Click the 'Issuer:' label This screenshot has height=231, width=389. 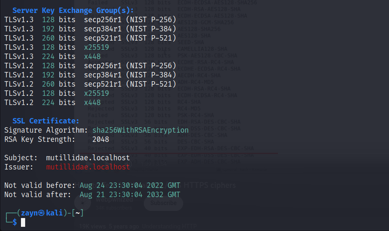18,167
